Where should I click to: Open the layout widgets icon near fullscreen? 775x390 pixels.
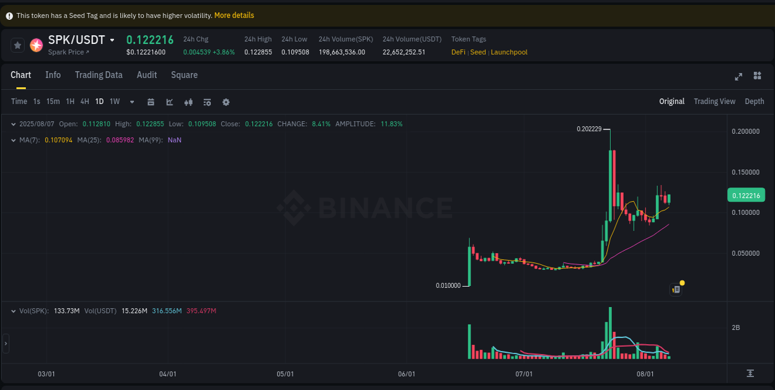(757, 76)
